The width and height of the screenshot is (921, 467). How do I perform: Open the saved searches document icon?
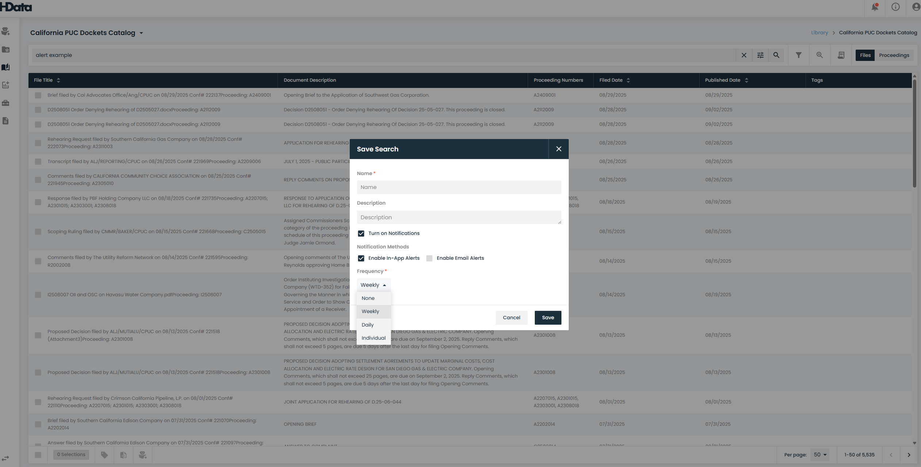tap(841, 55)
